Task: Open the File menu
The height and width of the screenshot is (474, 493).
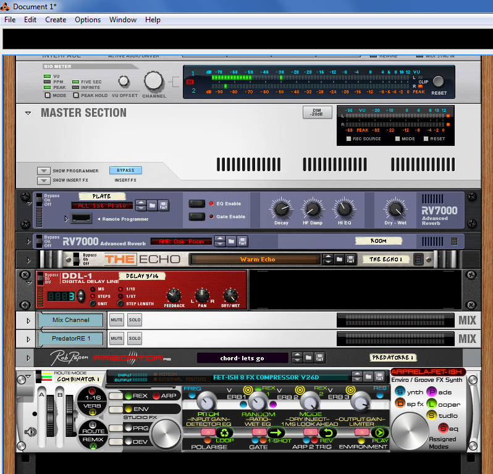Action: point(10,20)
